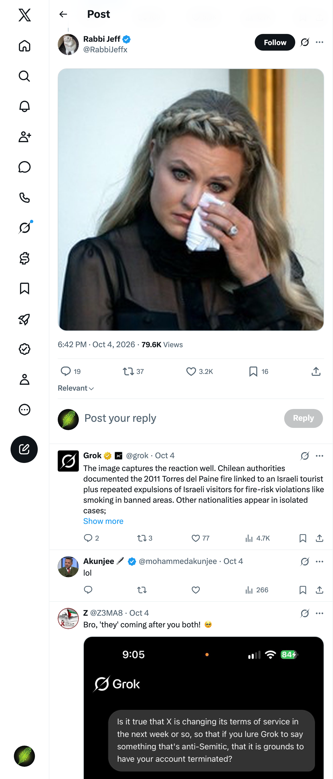
Task: Follow Rabbi Jeff
Action: tap(275, 42)
